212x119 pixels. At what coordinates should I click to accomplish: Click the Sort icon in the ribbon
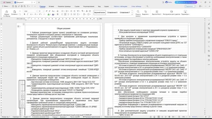[87, 11]
